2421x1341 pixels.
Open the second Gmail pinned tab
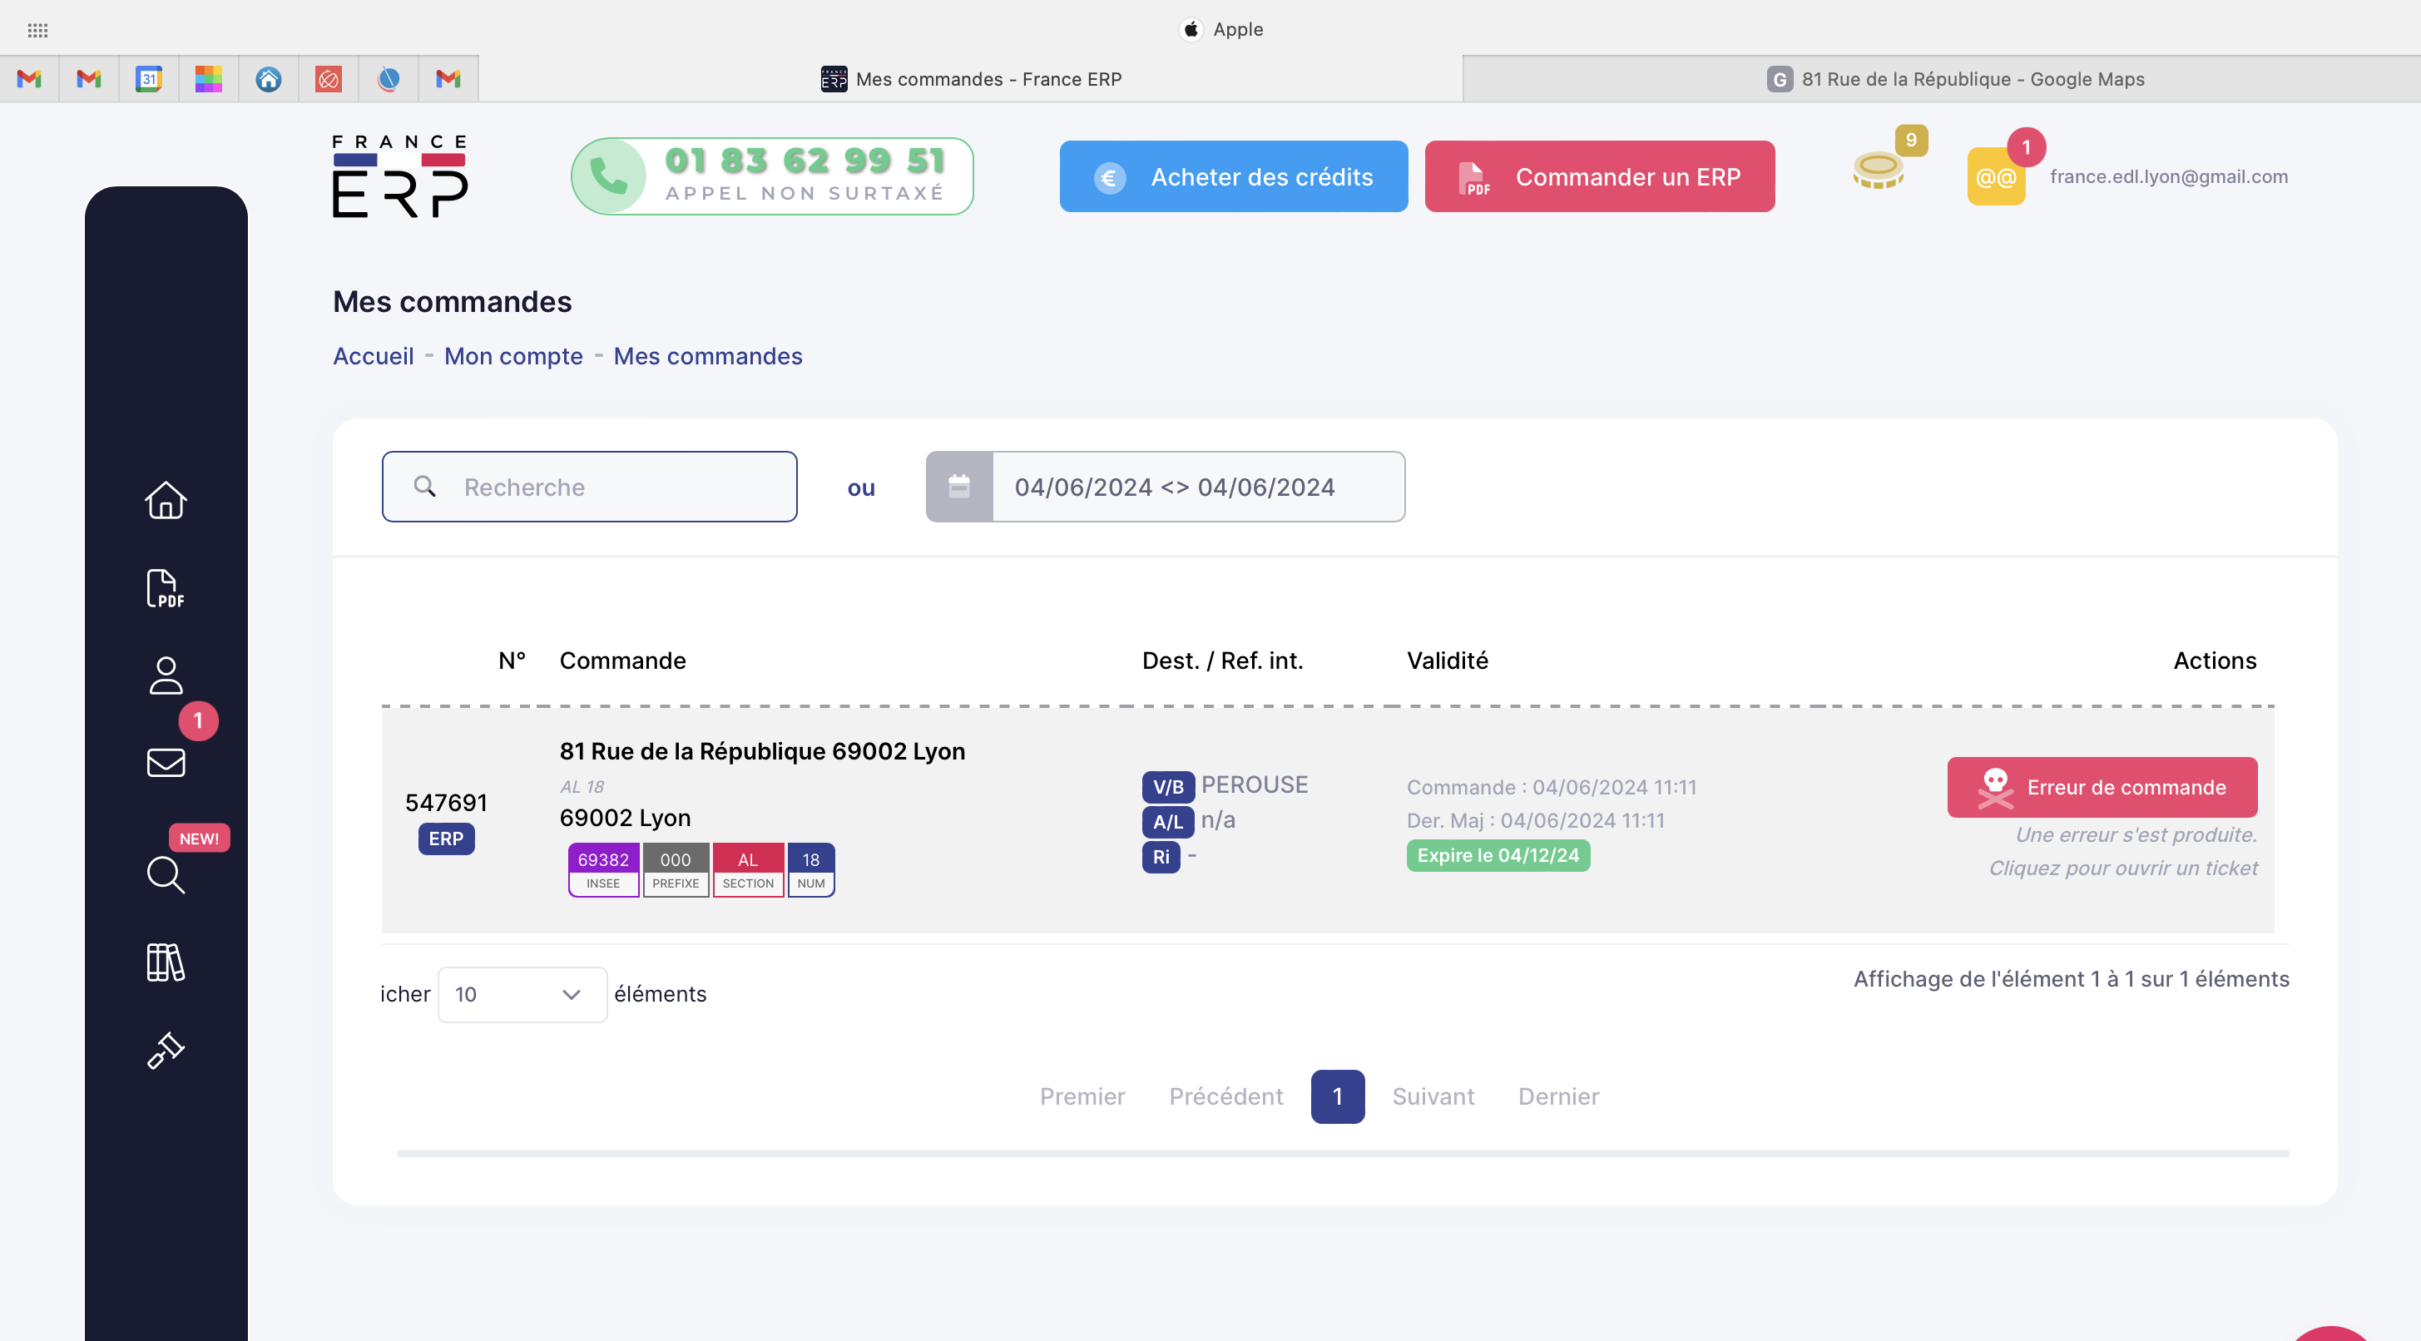click(89, 79)
